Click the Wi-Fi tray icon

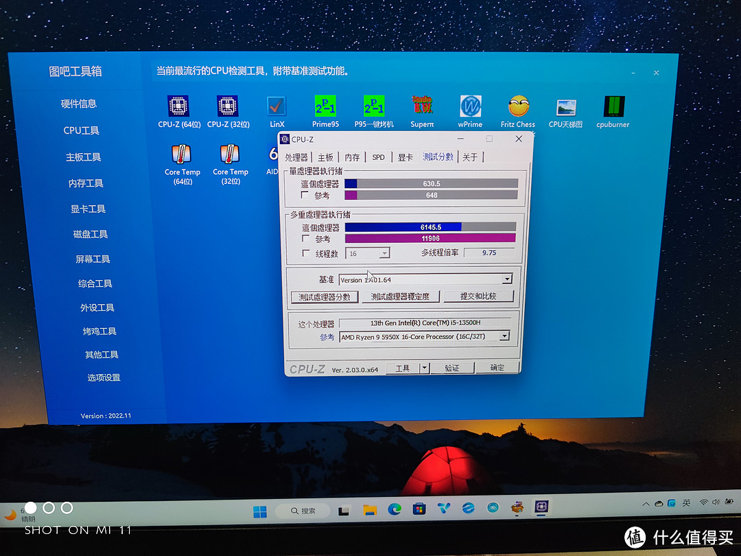coord(704,502)
